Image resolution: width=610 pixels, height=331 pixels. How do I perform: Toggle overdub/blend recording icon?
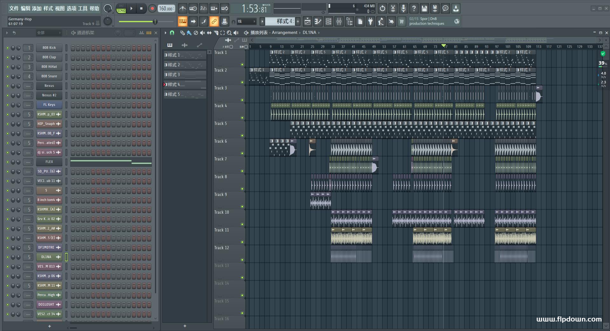214,9
